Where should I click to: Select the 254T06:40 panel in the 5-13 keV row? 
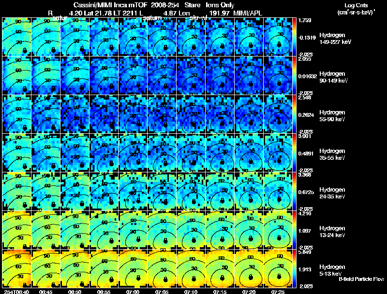point(17,268)
